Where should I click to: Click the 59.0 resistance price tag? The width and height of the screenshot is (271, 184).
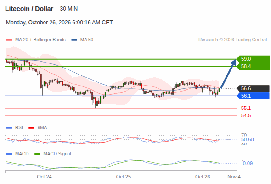(253, 59)
